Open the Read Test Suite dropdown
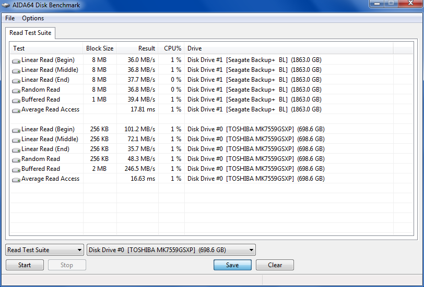 point(44,250)
